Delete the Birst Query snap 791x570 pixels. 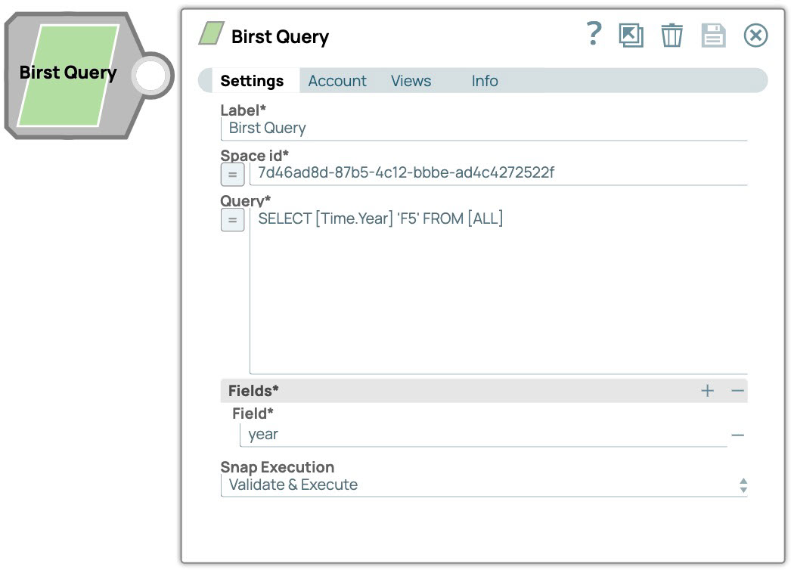click(x=672, y=34)
